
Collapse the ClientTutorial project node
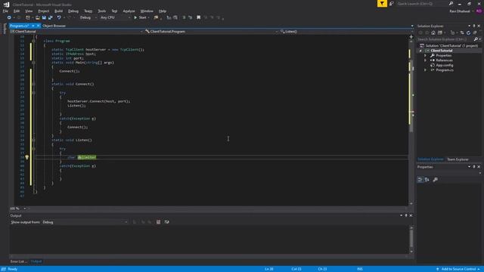[x=420, y=51]
